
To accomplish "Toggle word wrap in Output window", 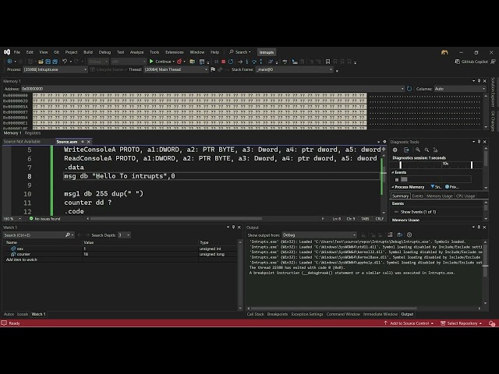I will pyautogui.click(x=400, y=235).
